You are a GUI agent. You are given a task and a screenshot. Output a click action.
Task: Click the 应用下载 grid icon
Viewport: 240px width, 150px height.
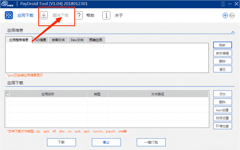[9, 15]
